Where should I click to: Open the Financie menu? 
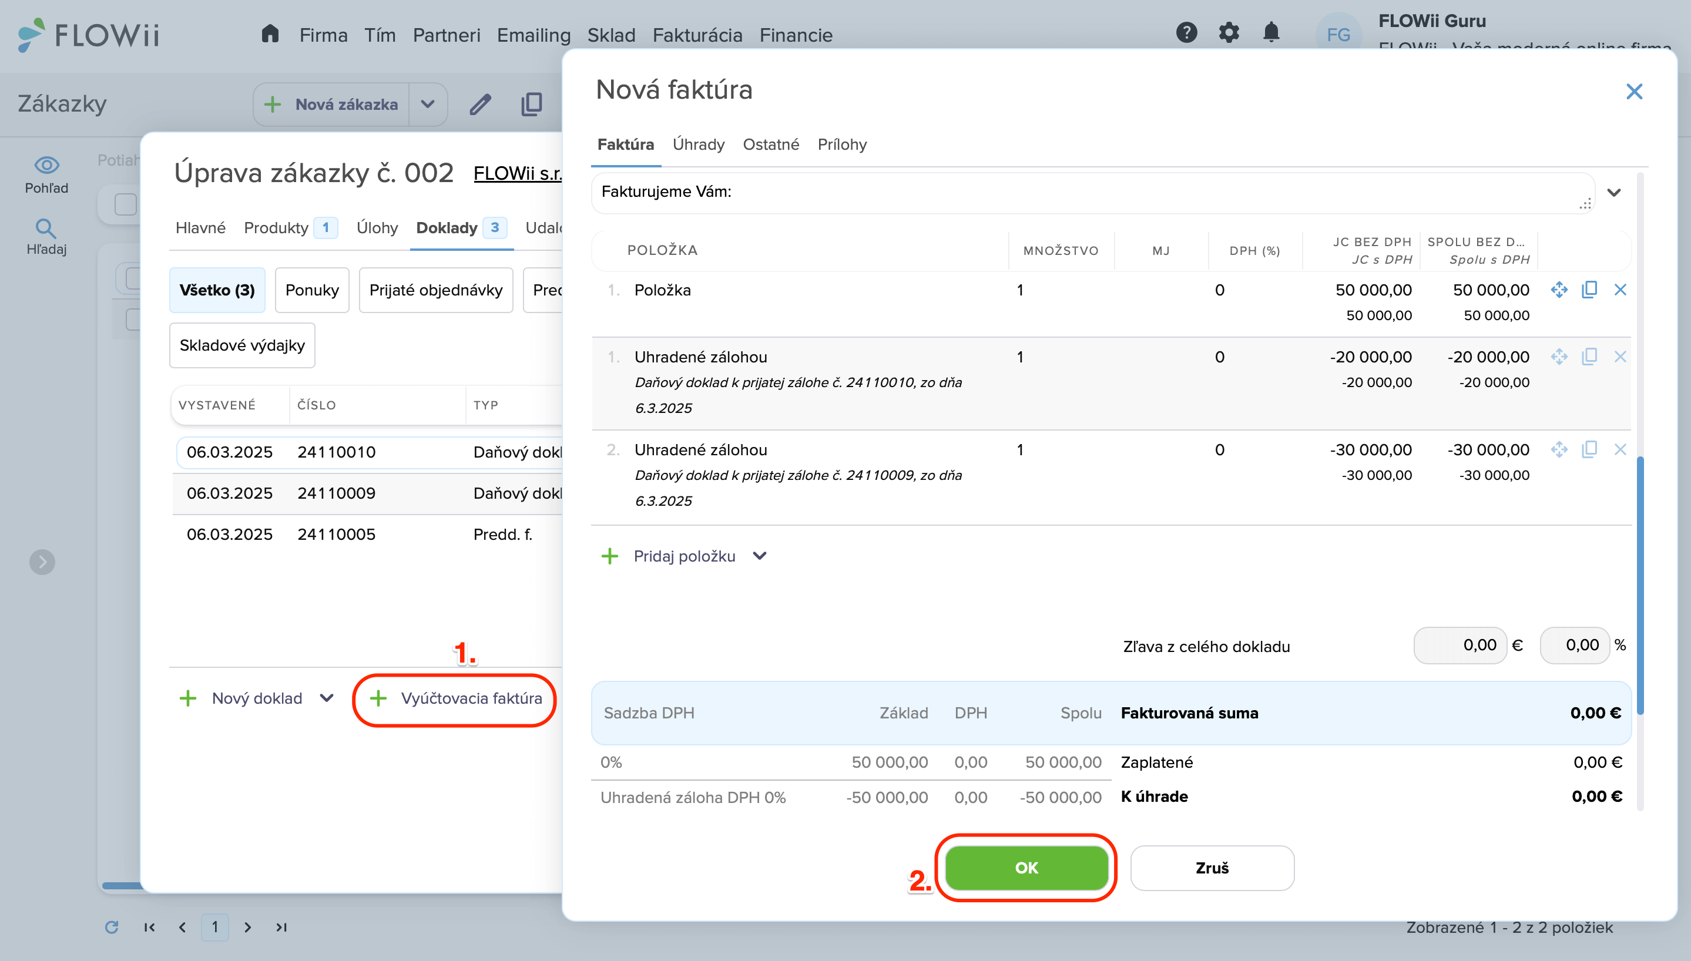point(796,35)
